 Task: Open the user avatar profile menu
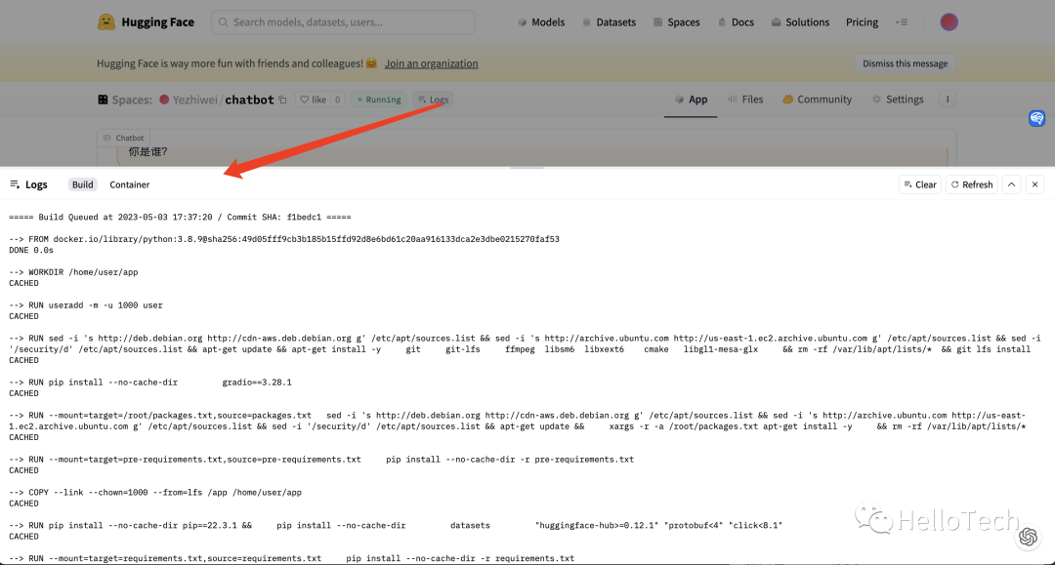(x=949, y=22)
